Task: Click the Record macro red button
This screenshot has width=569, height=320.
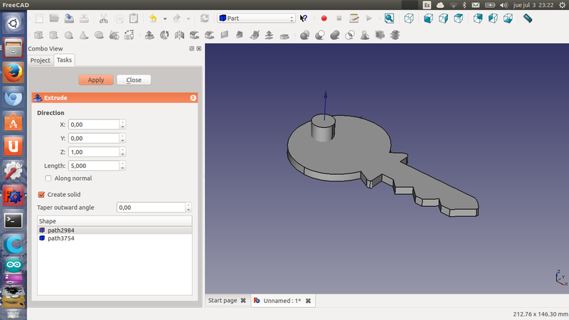Action: pyautogui.click(x=324, y=18)
